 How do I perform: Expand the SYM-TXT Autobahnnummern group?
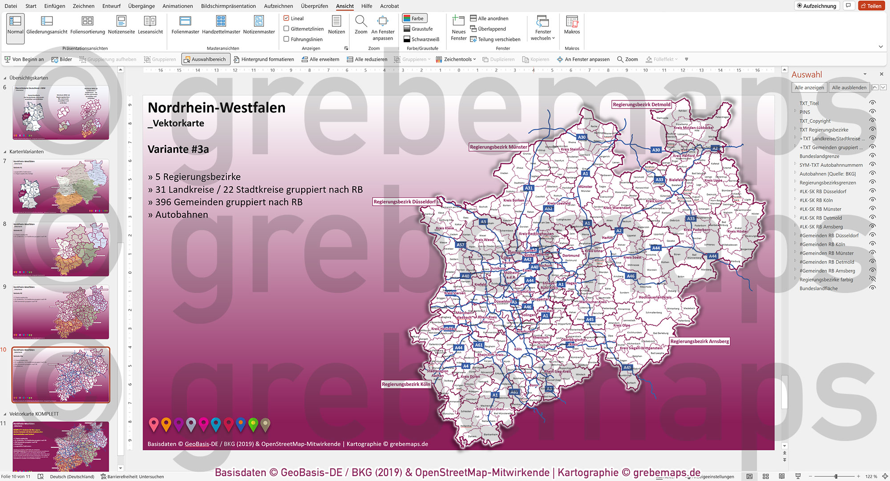pos(795,165)
